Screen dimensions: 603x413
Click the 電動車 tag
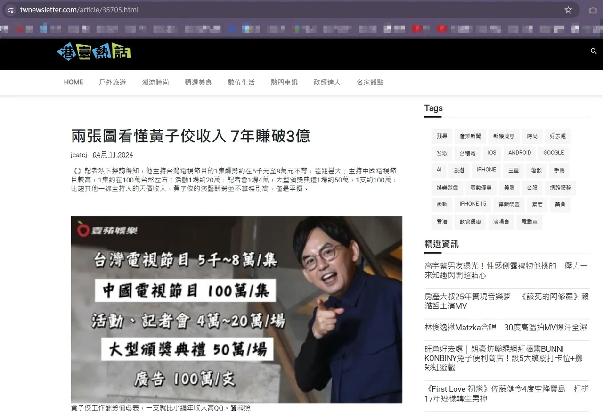click(529, 222)
